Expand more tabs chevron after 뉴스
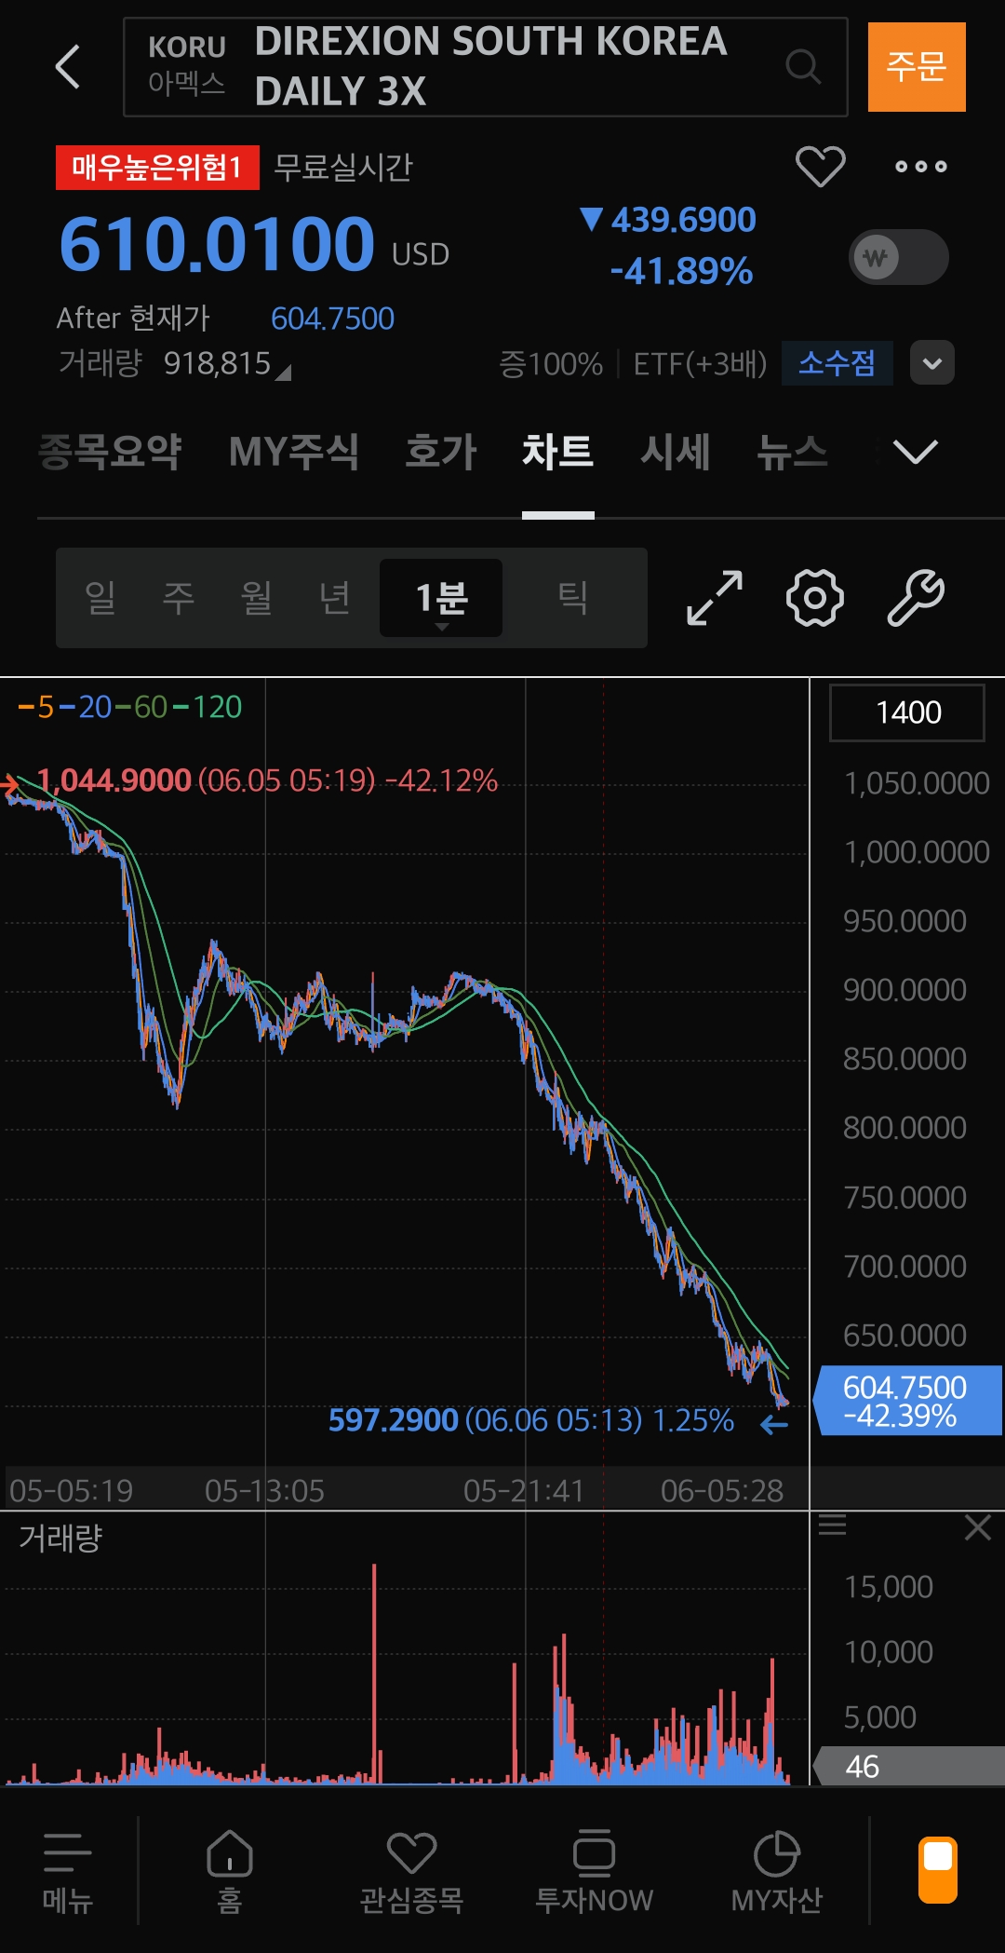Viewport: 1005px width, 1953px height. [916, 452]
